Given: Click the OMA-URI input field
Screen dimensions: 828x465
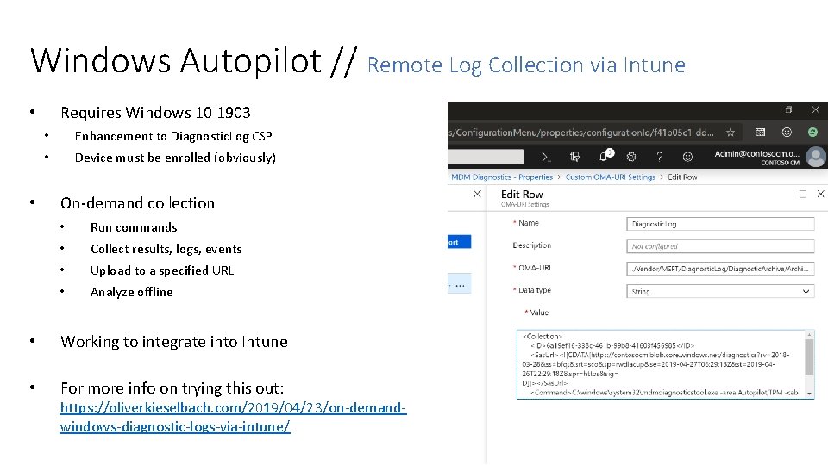Looking at the screenshot, I should coord(720,269).
